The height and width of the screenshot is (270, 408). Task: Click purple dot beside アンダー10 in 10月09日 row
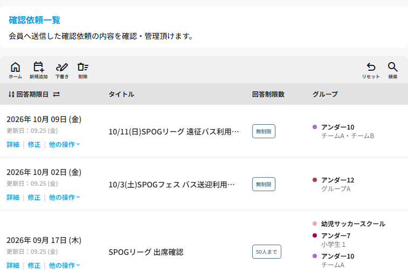(315, 127)
